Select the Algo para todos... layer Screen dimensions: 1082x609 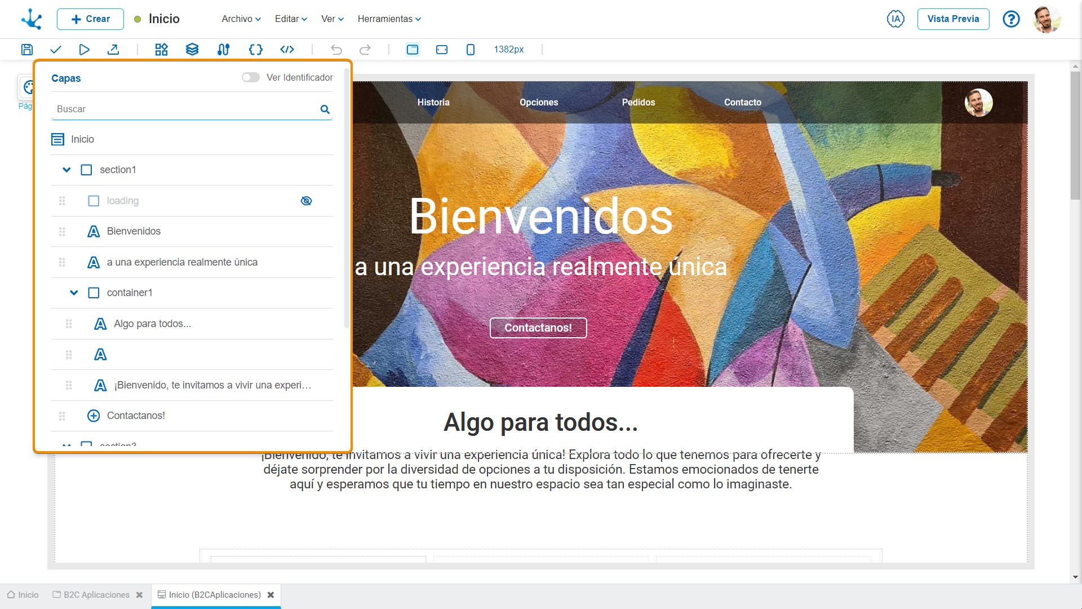coord(192,324)
